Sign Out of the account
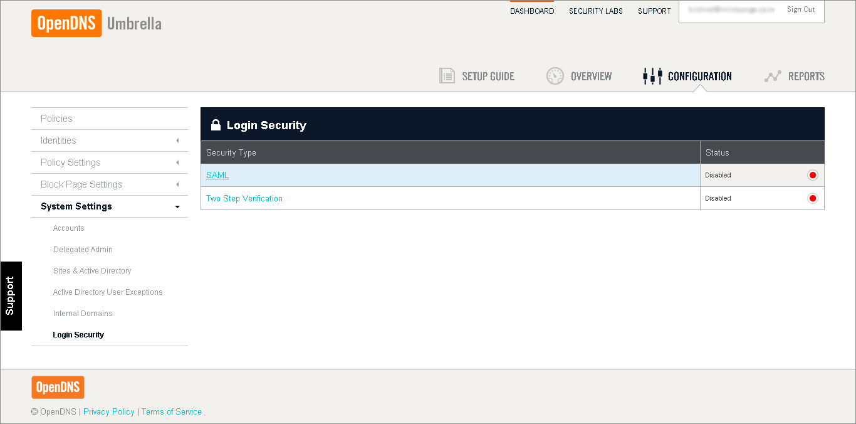Viewport: 856px width, 424px height. click(x=800, y=9)
